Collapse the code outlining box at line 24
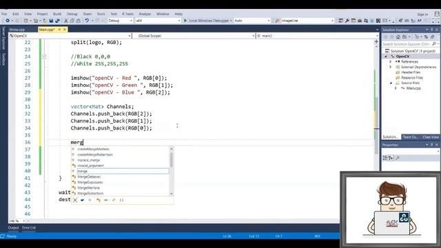This screenshot has height=248, width=441. click(44, 56)
